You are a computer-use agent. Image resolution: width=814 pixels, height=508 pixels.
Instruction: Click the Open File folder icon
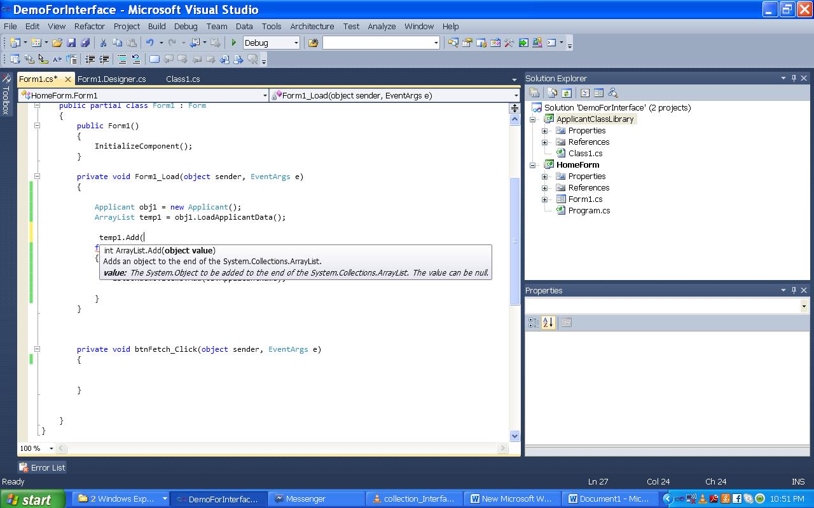tap(57, 43)
